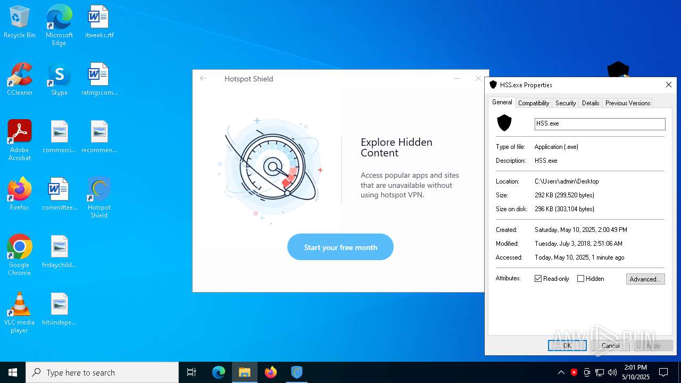Close the HSS.exe Properties dialog
The width and height of the screenshot is (681, 383).
669,85
